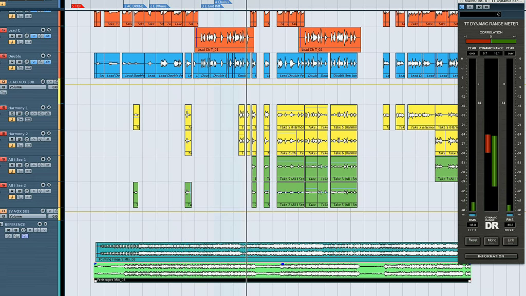Solo the Double track

[x=4, y=55]
